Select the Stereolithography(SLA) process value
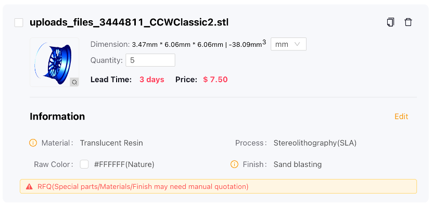 315,143
